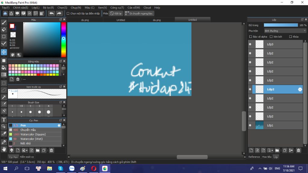Select the Magic Wand tool
The height and width of the screenshot is (173, 308).
click(4, 97)
